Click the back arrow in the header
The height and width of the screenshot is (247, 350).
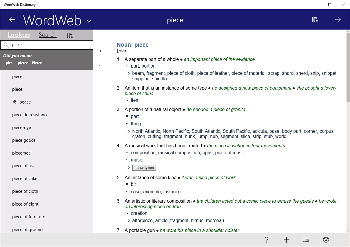12,19
